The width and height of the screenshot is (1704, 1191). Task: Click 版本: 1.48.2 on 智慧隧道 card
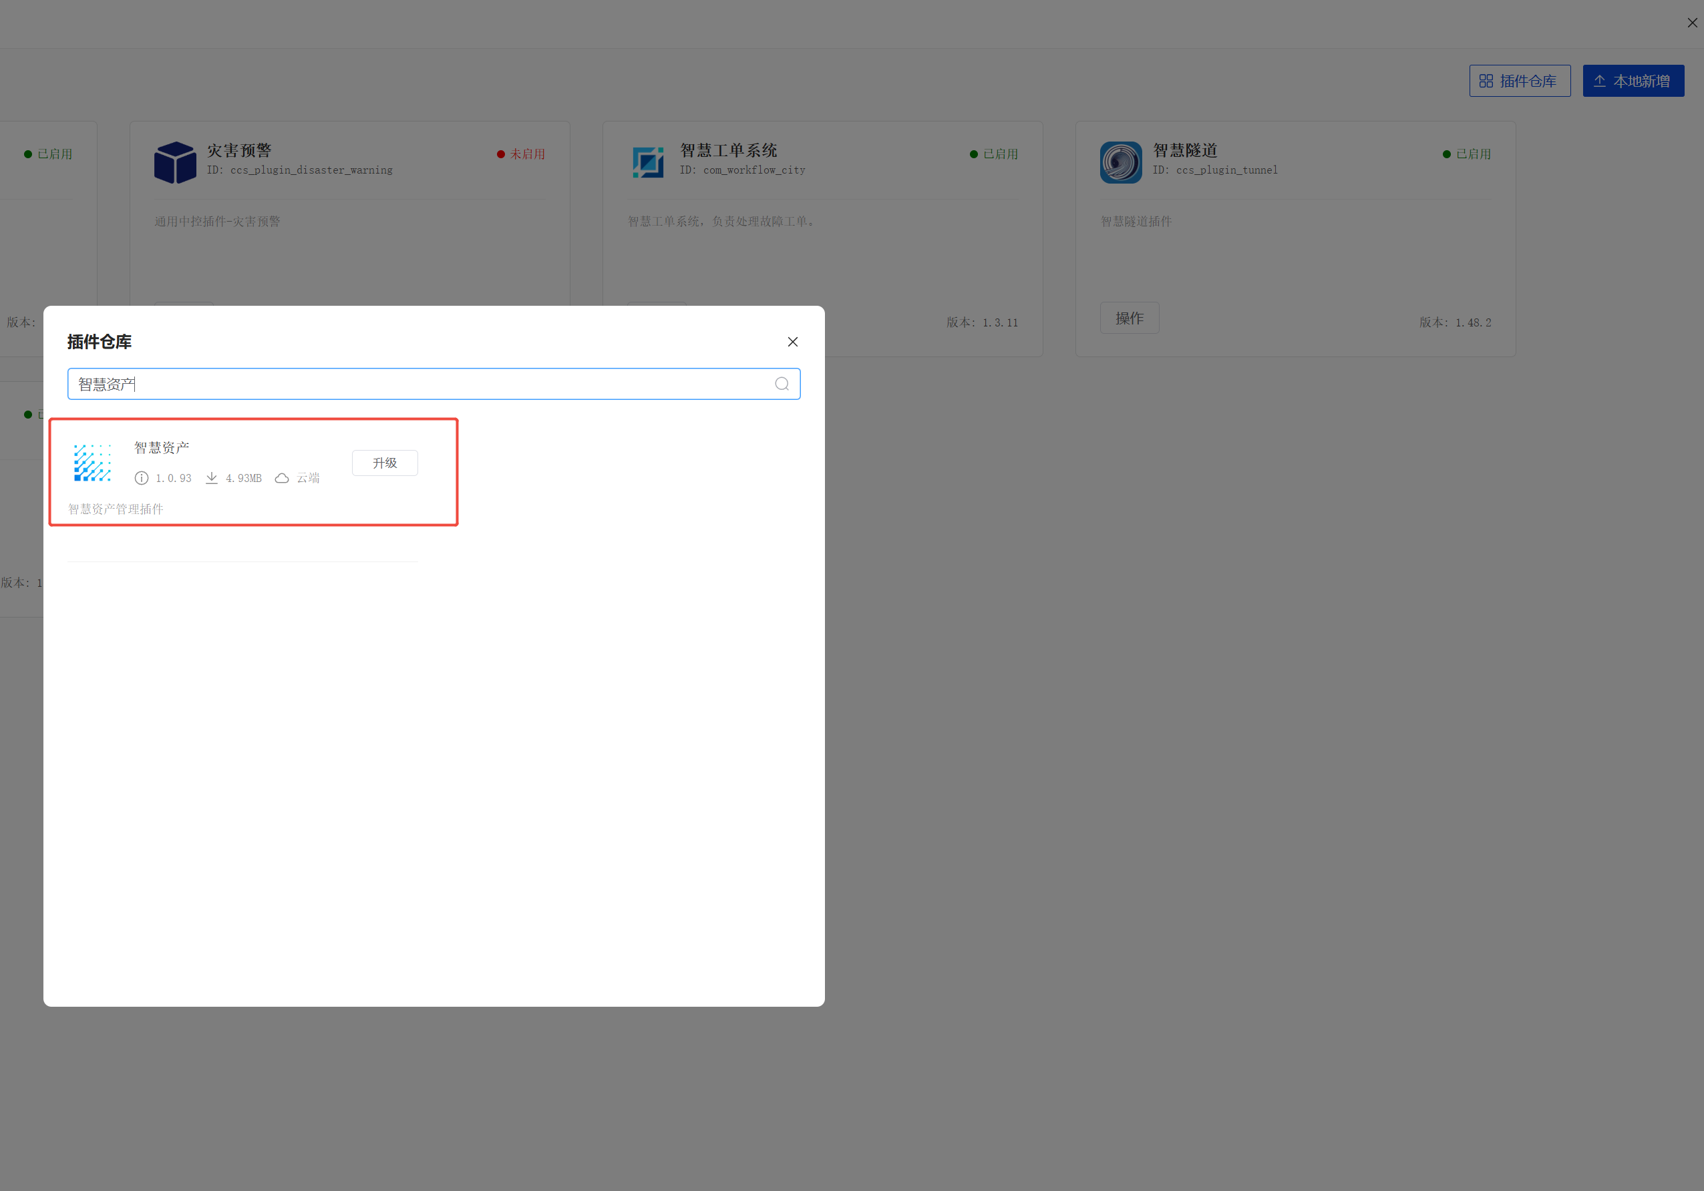(x=1455, y=322)
